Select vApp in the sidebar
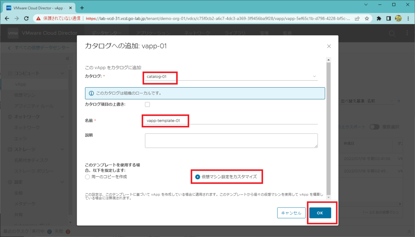This screenshot has height=237, width=415. 21,84
